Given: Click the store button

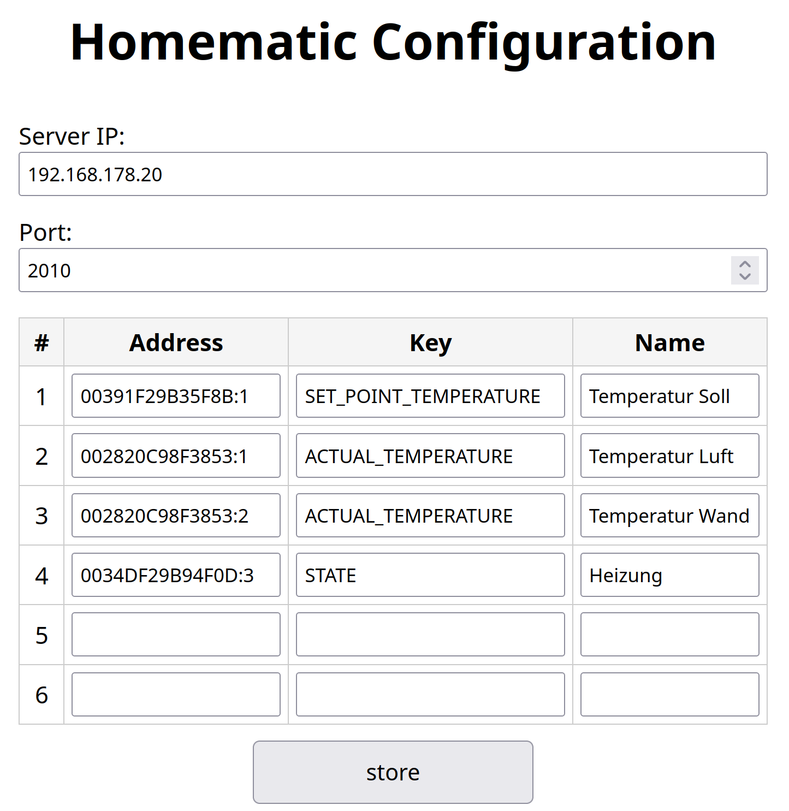Looking at the screenshot, I should click(x=393, y=772).
